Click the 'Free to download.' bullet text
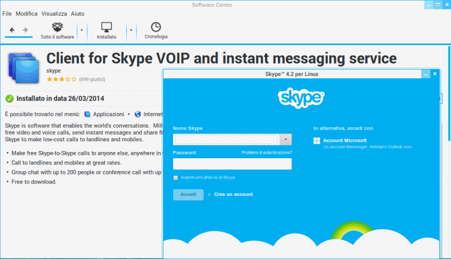 [x=34, y=182]
